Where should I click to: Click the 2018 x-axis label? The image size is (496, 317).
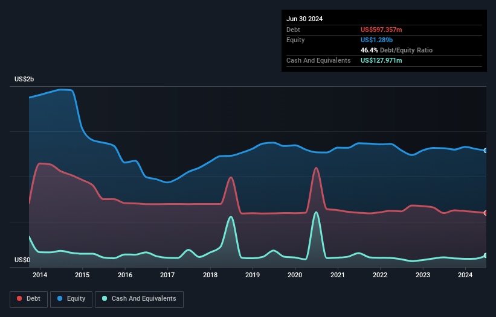point(210,275)
